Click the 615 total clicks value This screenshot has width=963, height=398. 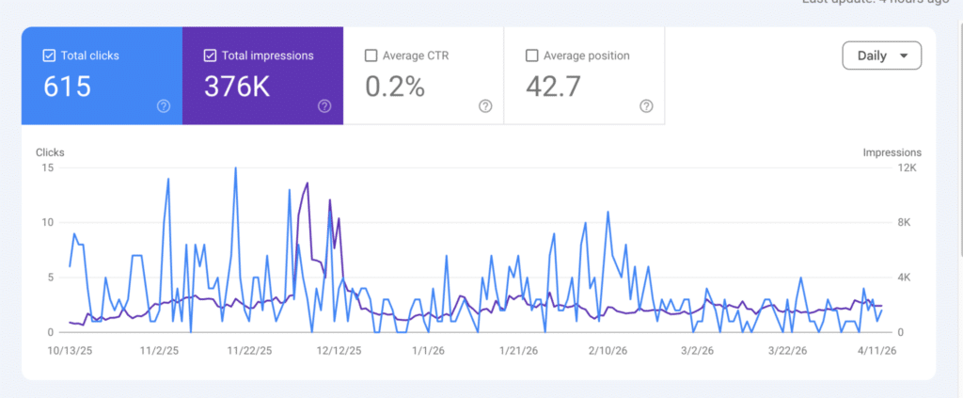coord(68,88)
